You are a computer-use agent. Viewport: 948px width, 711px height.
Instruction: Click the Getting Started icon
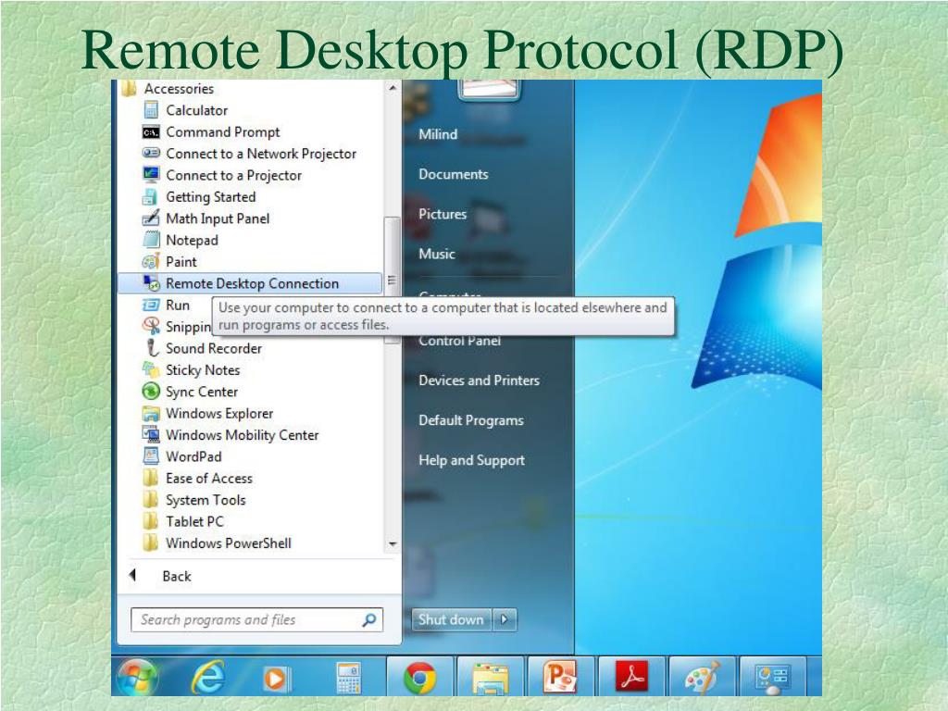coord(150,197)
